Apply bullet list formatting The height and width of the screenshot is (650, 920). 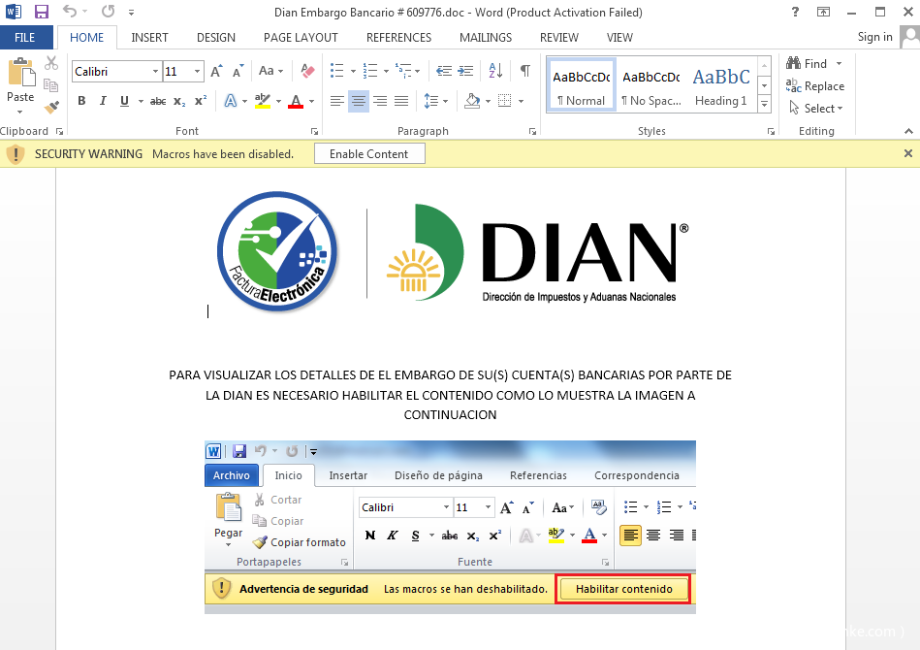(x=336, y=71)
